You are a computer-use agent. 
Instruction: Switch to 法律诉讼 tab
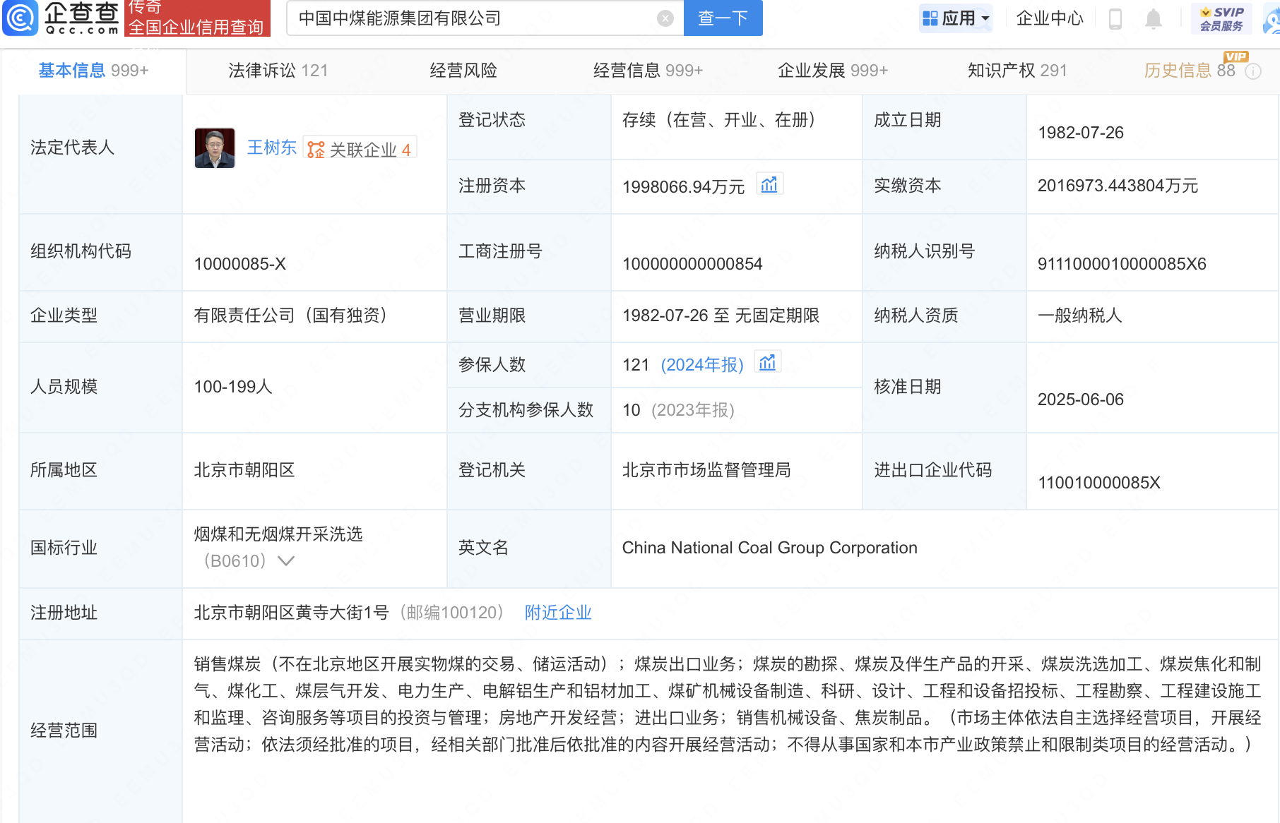pyautogui.click(x=278, y=71)
